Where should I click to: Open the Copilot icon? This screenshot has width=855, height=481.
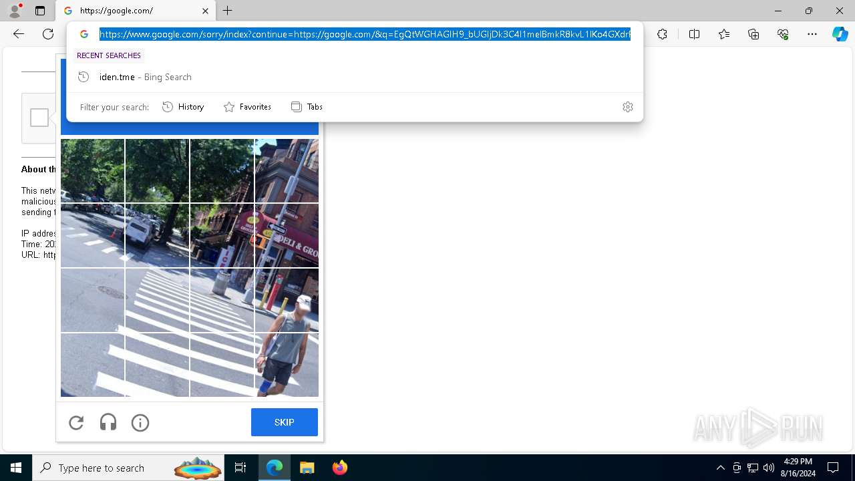840,34
